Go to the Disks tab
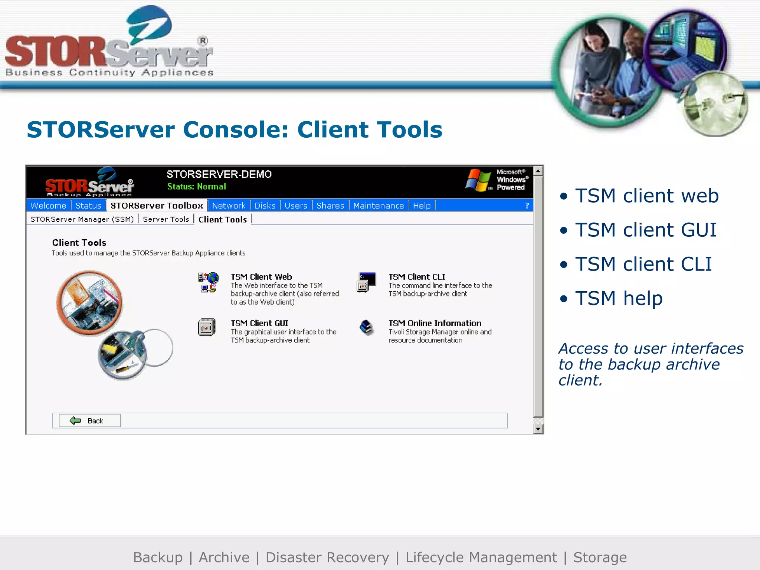Image resolution: width=760 pixels, height=570 pixels. [265, 206]
